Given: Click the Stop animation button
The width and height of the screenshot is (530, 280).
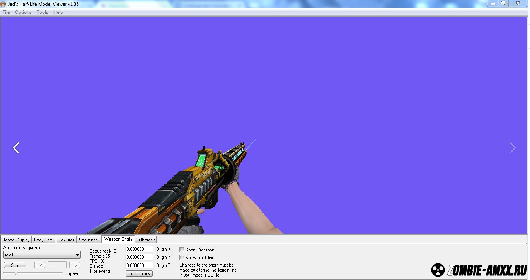Looking at the screenshot, I should [15, 265].
